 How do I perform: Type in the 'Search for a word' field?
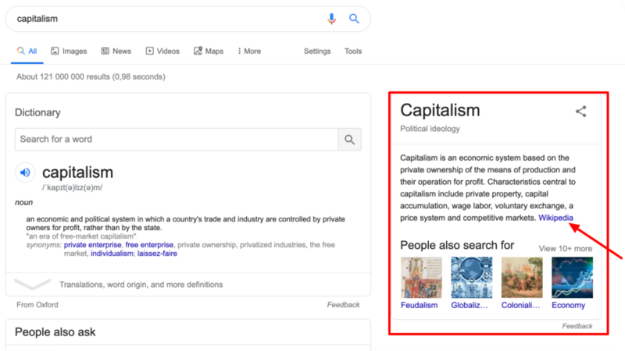177,140
